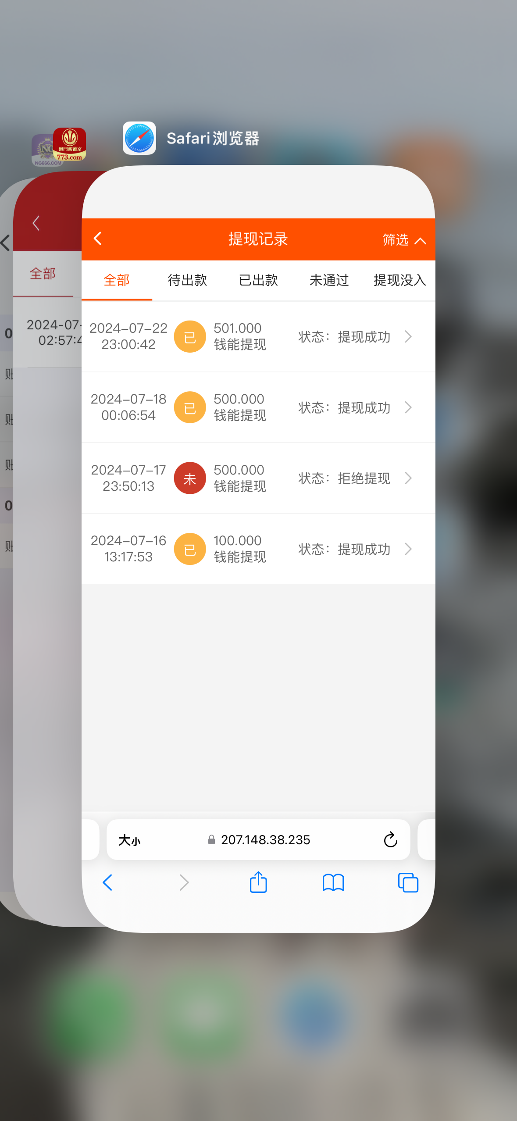Click the reload page icon in address bar
This screenshot has height=1121, width=517.
(390, 840)
